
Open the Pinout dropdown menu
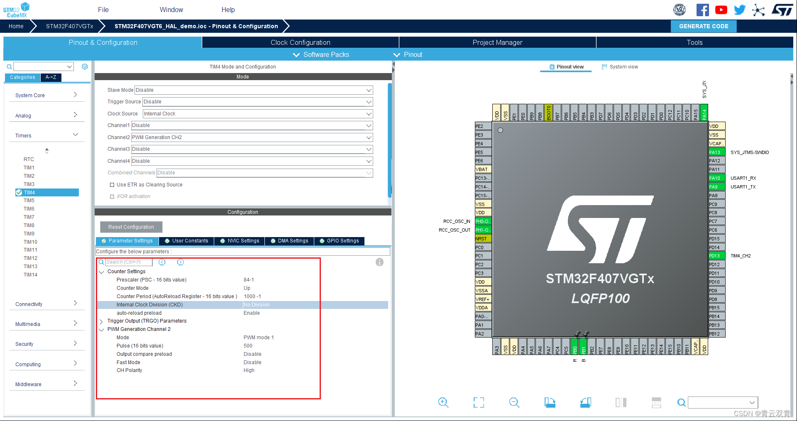pyautogui.click(x=408, y=55)
